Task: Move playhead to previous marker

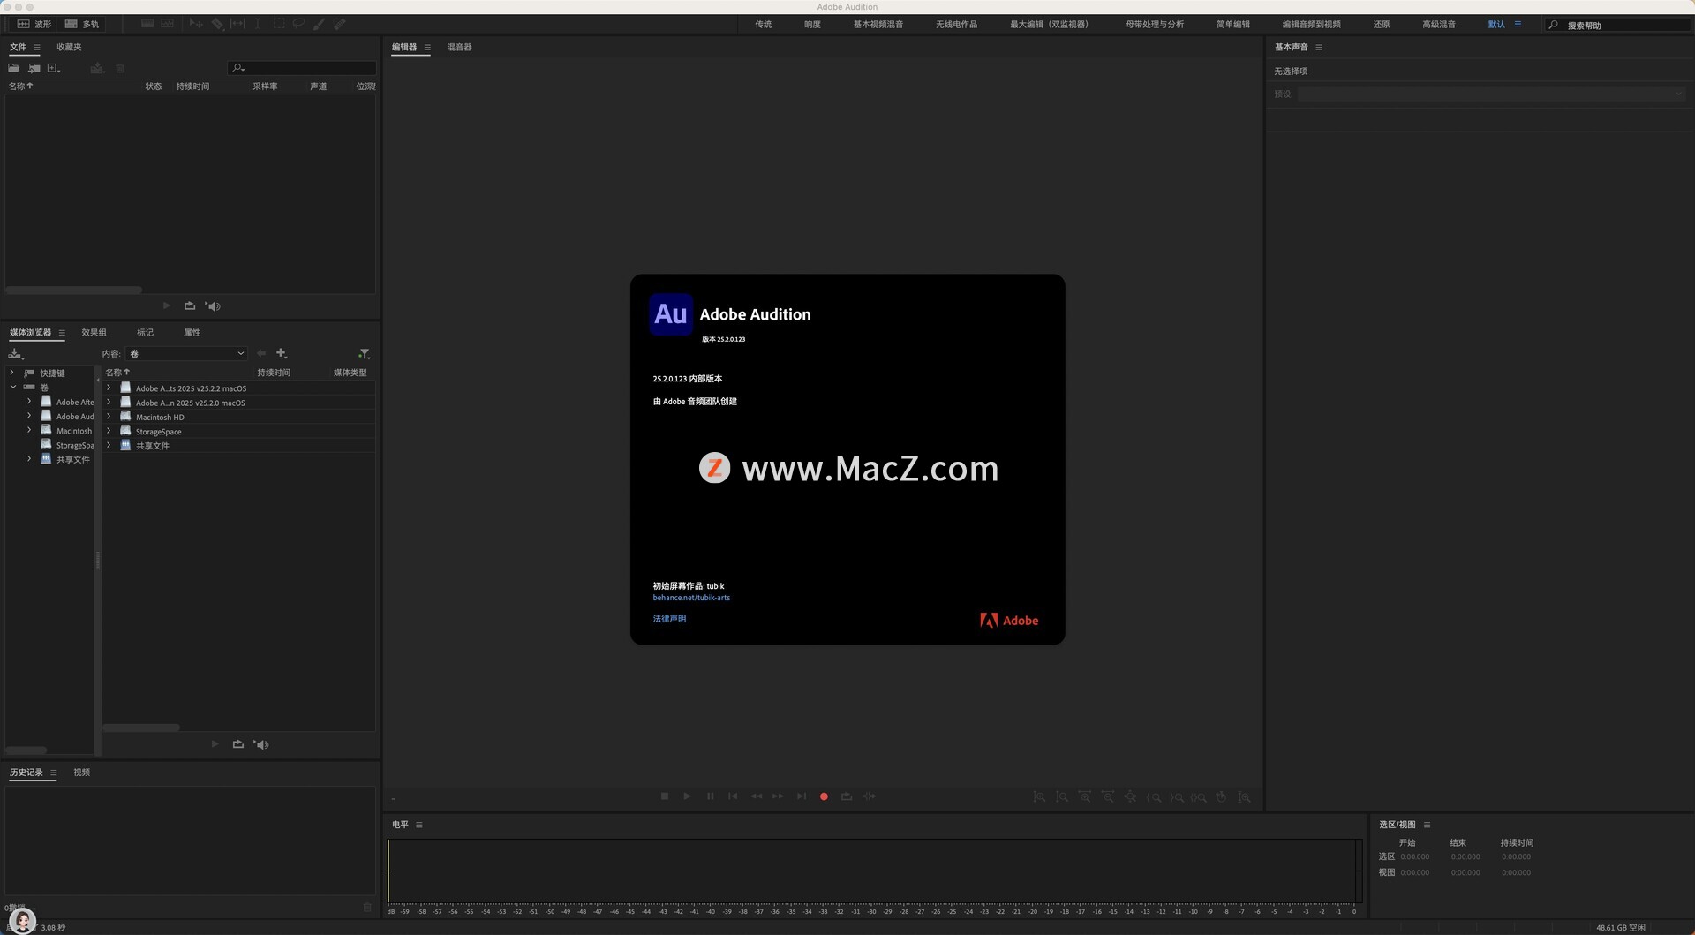Action: tap(733, 796)
